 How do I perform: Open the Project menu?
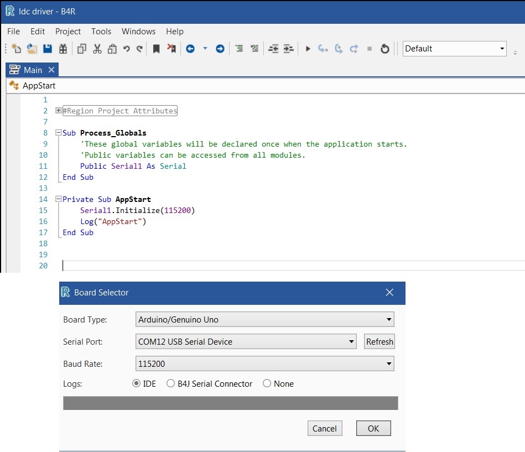point(68,32)
